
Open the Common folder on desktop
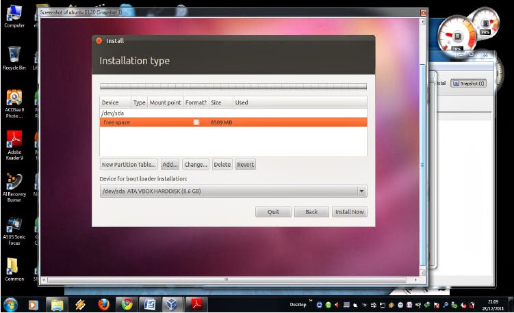click(14, 270)
